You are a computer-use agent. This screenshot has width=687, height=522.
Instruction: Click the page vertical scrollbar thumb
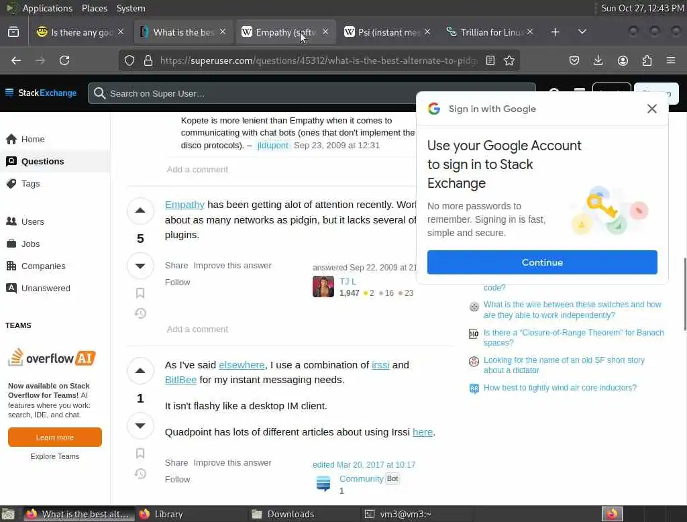(x=685, y=294)
